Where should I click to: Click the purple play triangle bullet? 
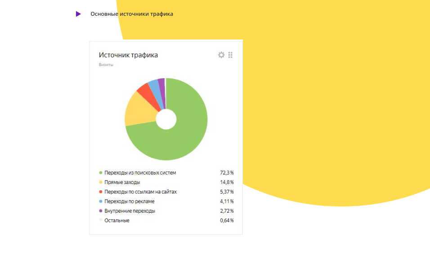(x=78, y=14)
